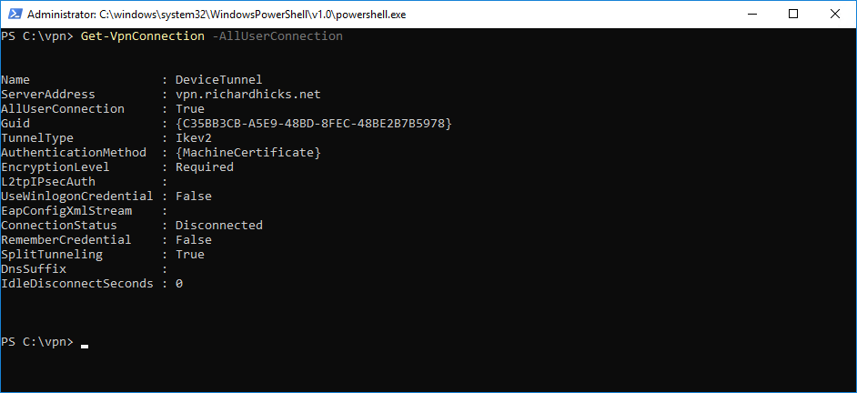Screen dimensions: 857x393
Task: Click the Required encryption level value
Action: 205,167
